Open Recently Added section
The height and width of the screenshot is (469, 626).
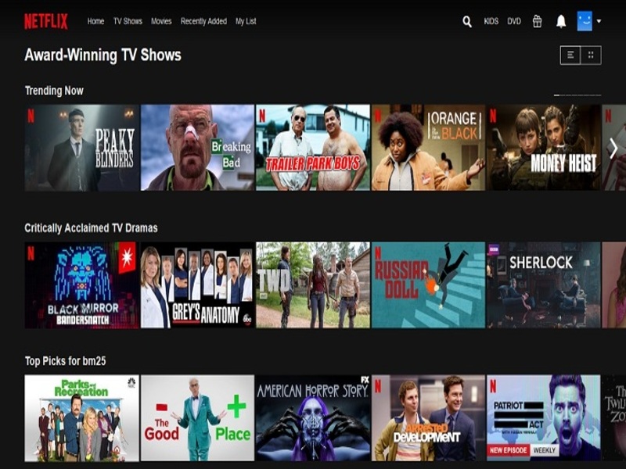point(203,21)
